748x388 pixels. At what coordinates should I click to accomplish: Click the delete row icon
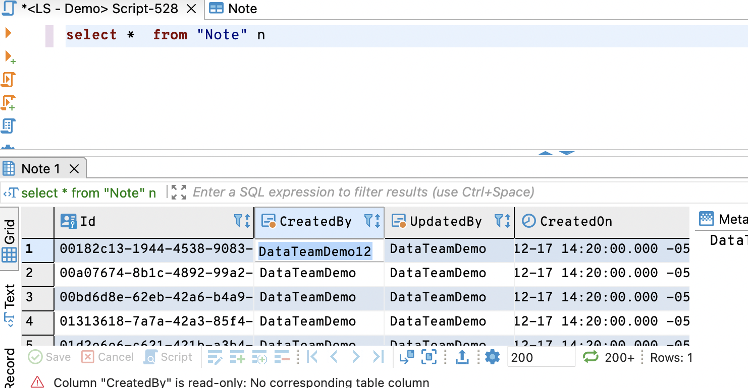point(282,357)
